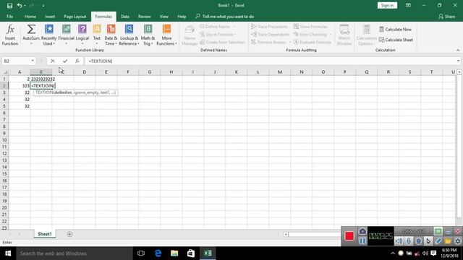Click Calculate Now

pos(395,29)
